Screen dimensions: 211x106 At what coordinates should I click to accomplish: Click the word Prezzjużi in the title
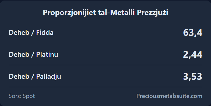click(153, 13)
